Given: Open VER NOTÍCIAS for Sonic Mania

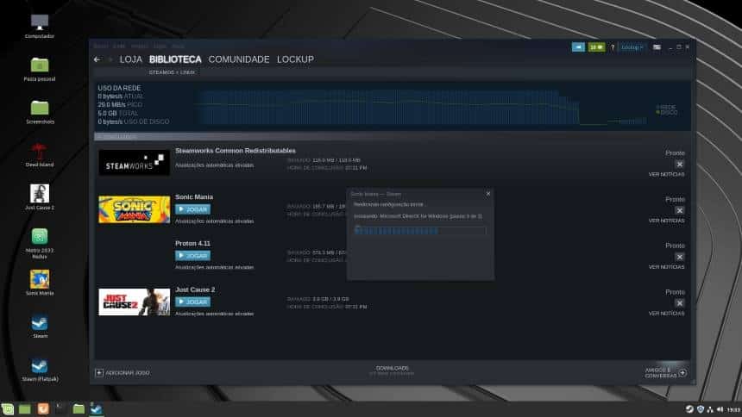Looking at the screenshot, I should [666, 221].
